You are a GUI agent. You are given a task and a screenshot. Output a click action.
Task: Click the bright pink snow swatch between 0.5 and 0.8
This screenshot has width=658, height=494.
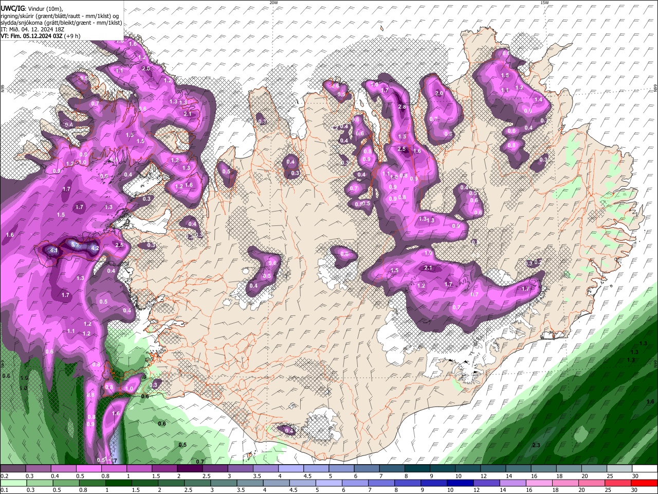[88, 469]
